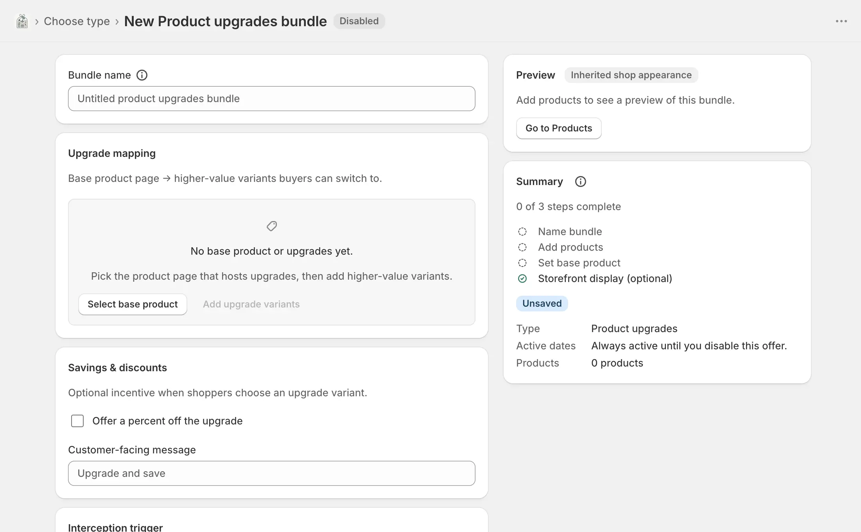This screenshot has width=861, height=532.
Task: Click the app home icon in the breadcrumb
Action: point(22,21)
